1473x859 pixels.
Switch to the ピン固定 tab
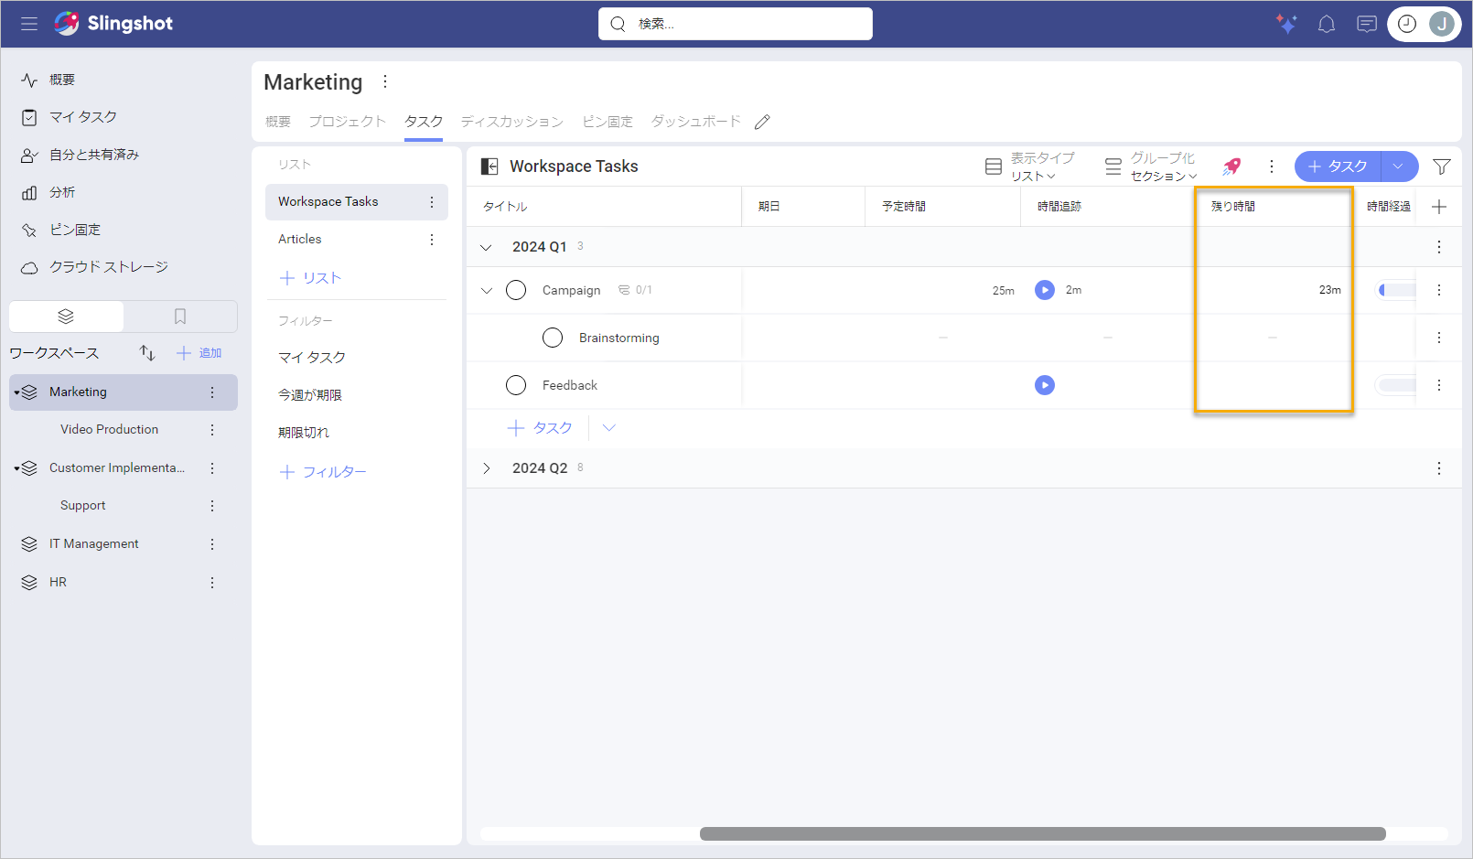(607, 122)
